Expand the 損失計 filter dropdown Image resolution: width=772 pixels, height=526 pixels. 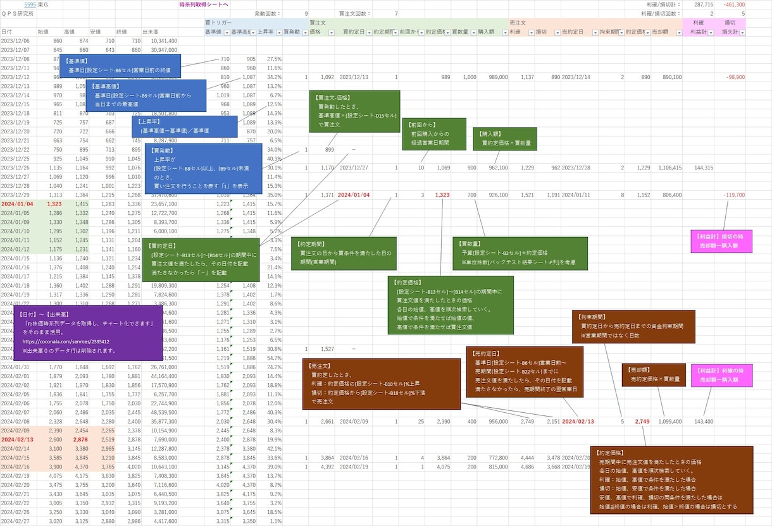click(x=741, y=32)
